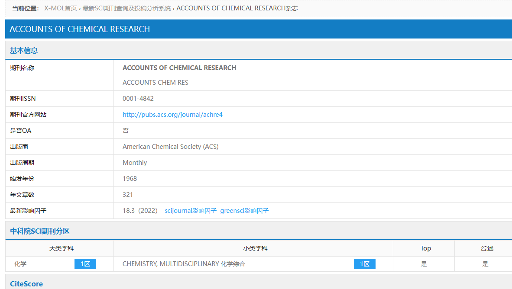Image resolution: width=512 pixels, height=289 pixels.
Task: Select the 基本信息 section header
Action: click(x=24, y=51)
